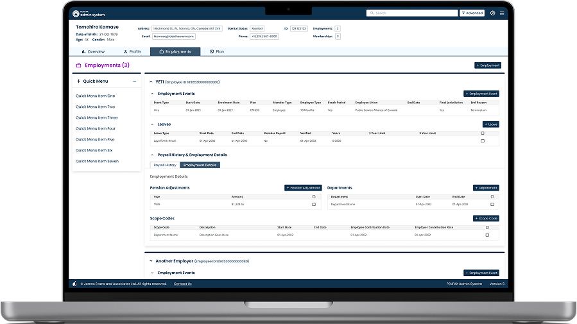Follow the Contact Us footer link
Screen dimensions: 577x324
(x=182, y=284)
